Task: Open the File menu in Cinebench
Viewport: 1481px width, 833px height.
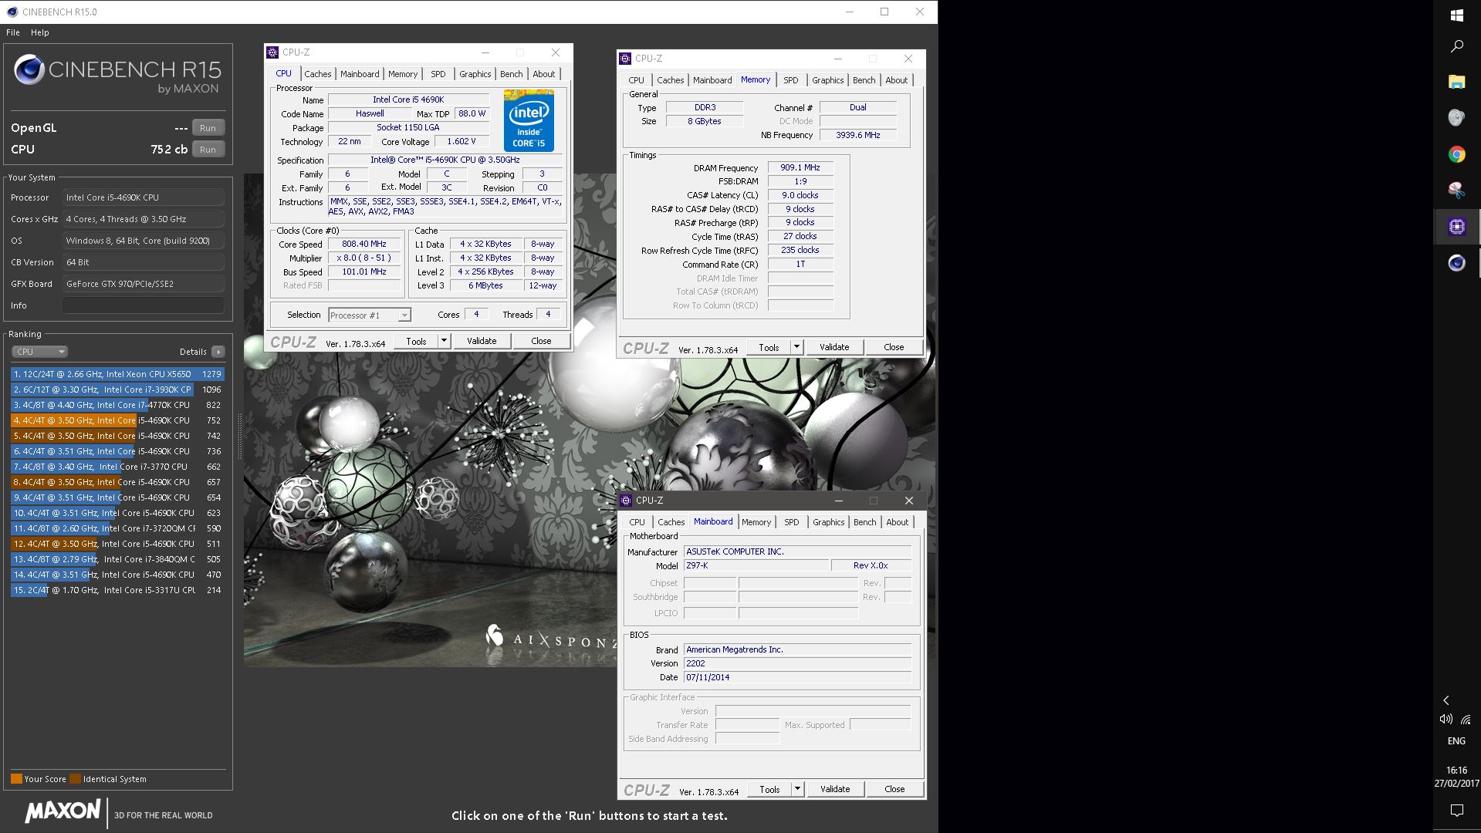Action: pos(13,32)
